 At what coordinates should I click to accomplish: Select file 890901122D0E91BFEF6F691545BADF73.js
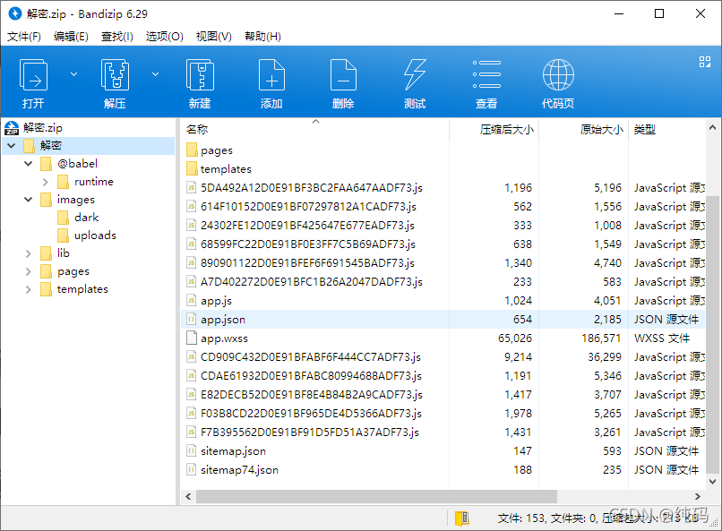point(443,263)
